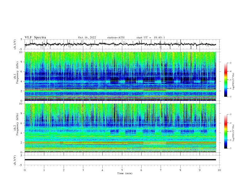Click the time axis tick label "6"
Viewport: 247px width, 191px height.
click(141, 170)
